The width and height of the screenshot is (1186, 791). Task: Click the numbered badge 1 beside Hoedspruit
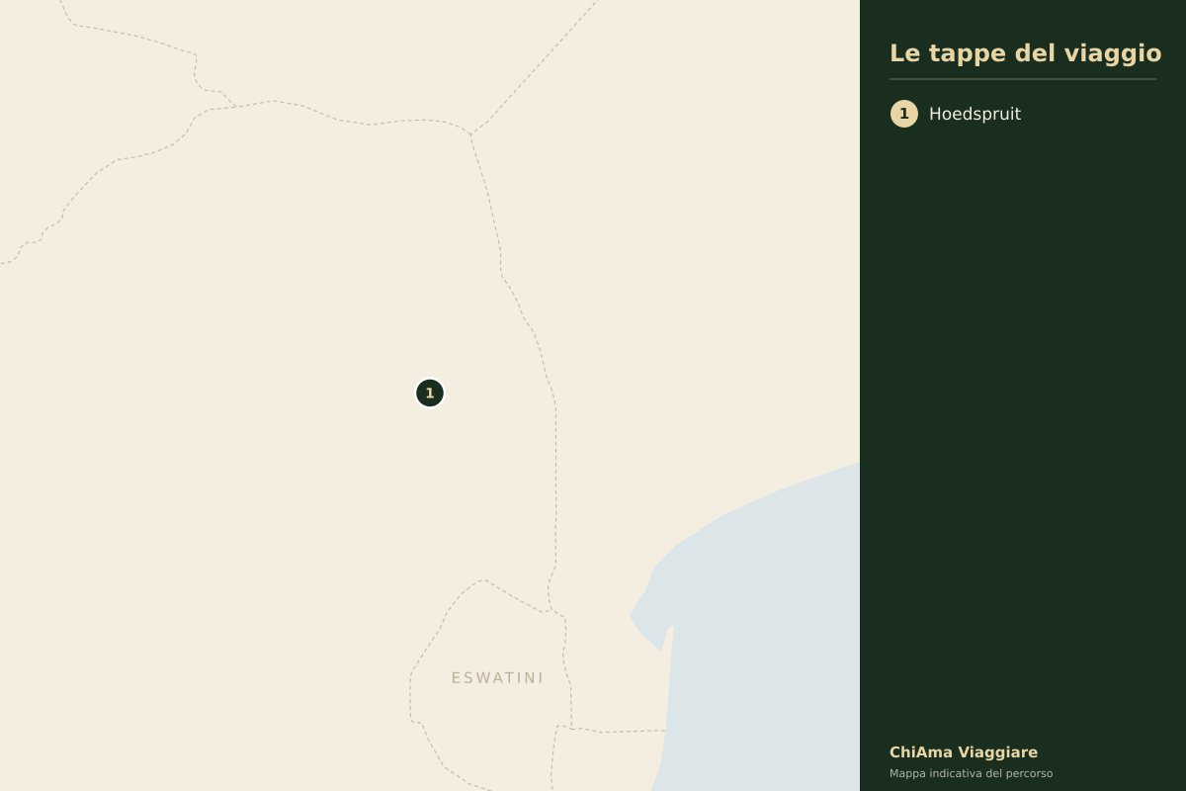click(903, 114)
